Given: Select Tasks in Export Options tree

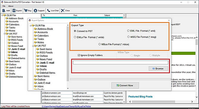Looking at the screenshot, I should tap(39, 39).
